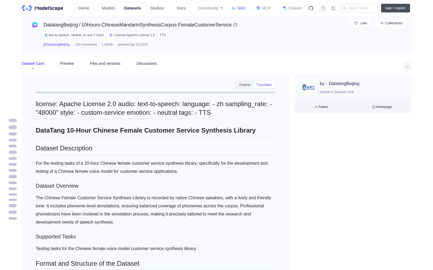
Task: Switch site language with translate icon
Action: click(x=333, y=8)
